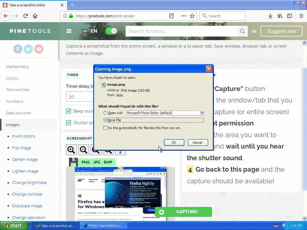
Task: Open the downloads arrow icon
Action: tap(270, 16)
